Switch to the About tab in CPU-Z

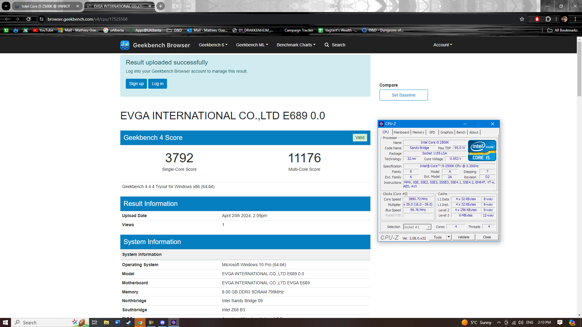coord(474,132)
